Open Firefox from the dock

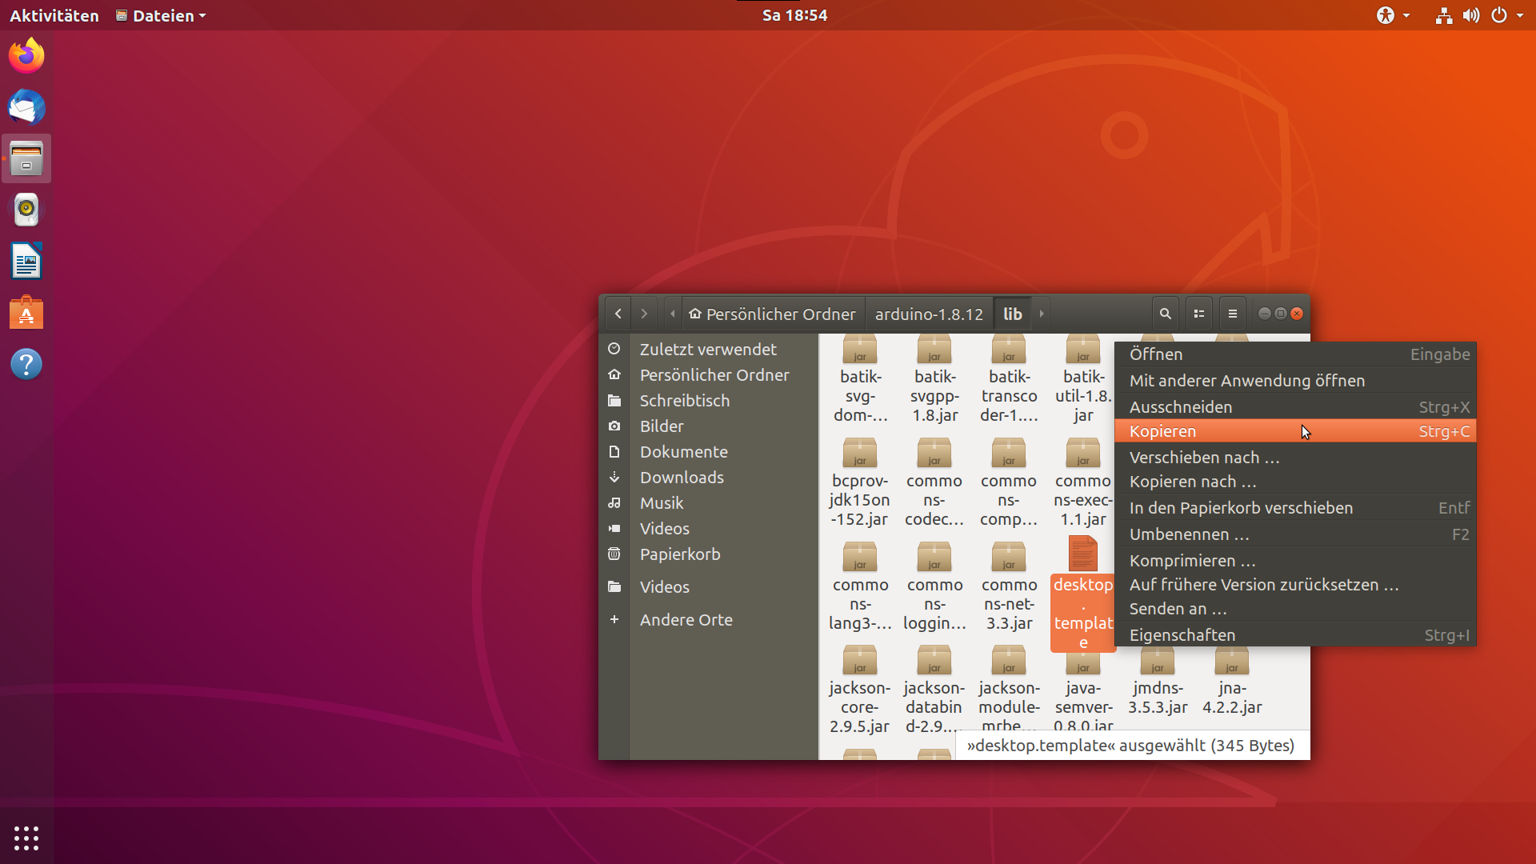point(26,55)
